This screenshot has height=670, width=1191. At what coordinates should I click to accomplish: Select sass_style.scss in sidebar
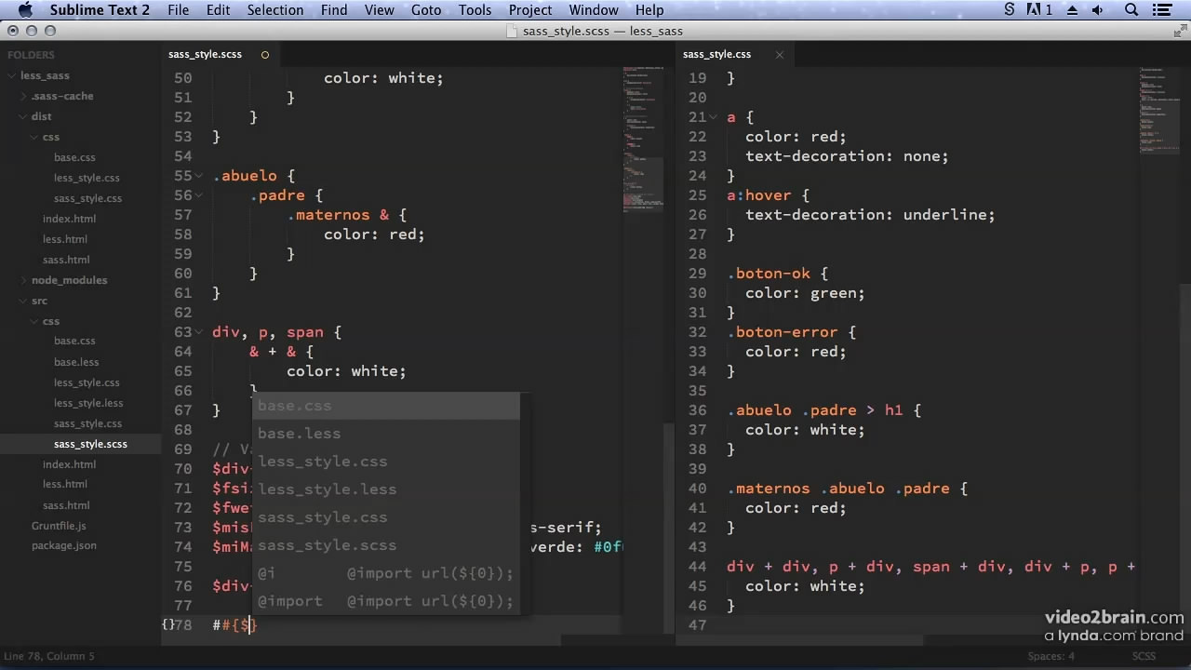(90, 444)
